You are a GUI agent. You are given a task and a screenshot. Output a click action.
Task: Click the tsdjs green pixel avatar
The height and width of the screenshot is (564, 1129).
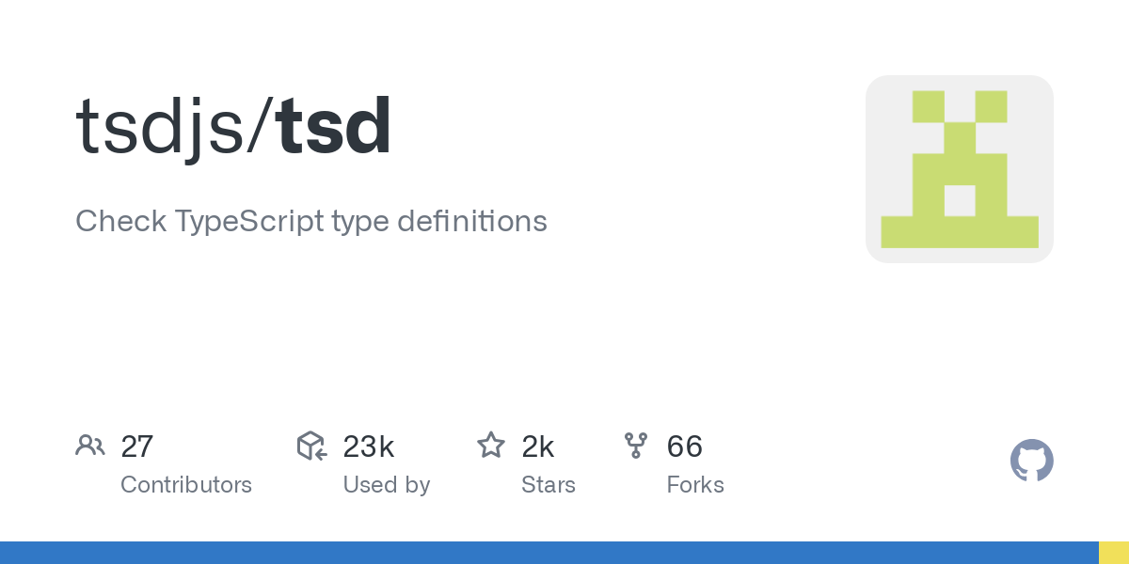(x=960, y=169)
